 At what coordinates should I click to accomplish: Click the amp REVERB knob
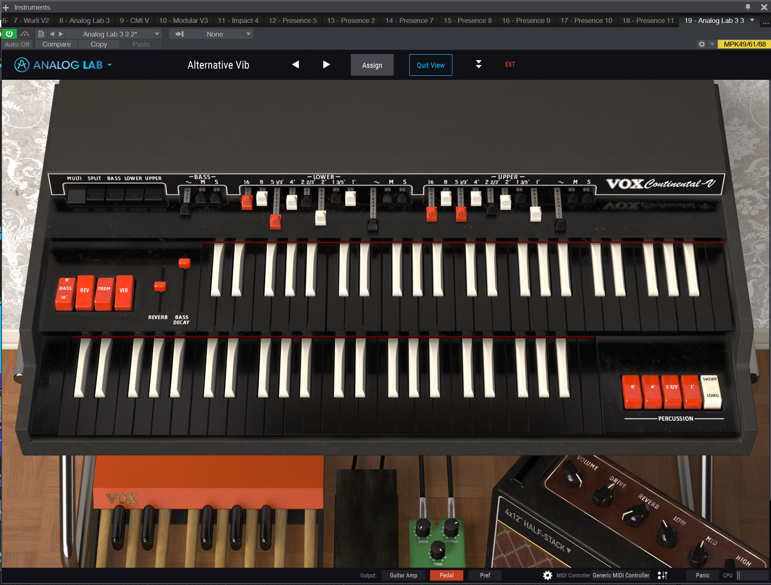point(635,515)
